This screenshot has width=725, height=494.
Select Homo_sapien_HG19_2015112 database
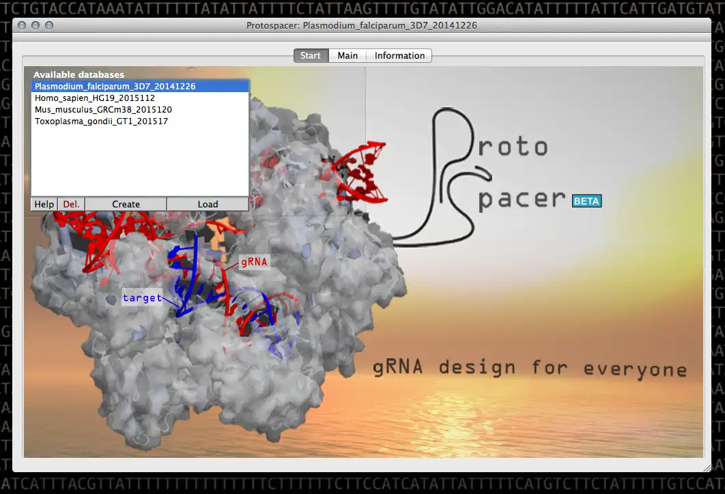[x=140, y=98]
